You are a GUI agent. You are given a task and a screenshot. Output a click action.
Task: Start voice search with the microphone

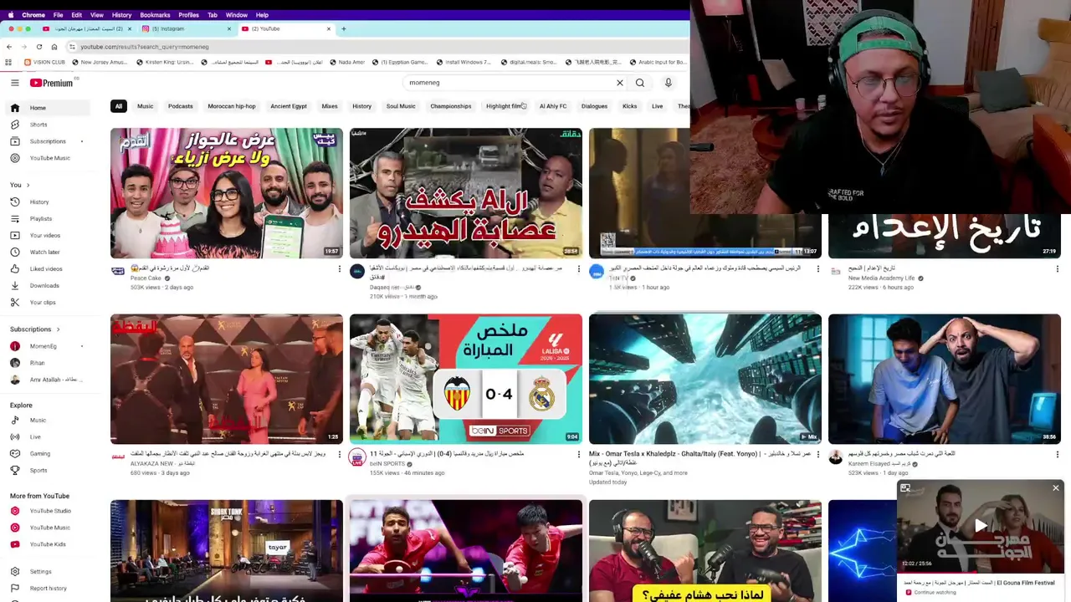coord(668,83)
